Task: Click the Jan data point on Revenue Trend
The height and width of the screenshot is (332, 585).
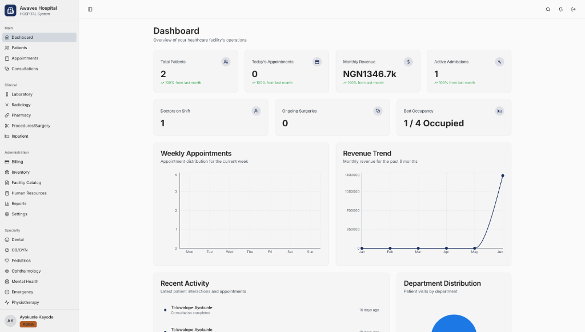Action: [x=362, y=248]
